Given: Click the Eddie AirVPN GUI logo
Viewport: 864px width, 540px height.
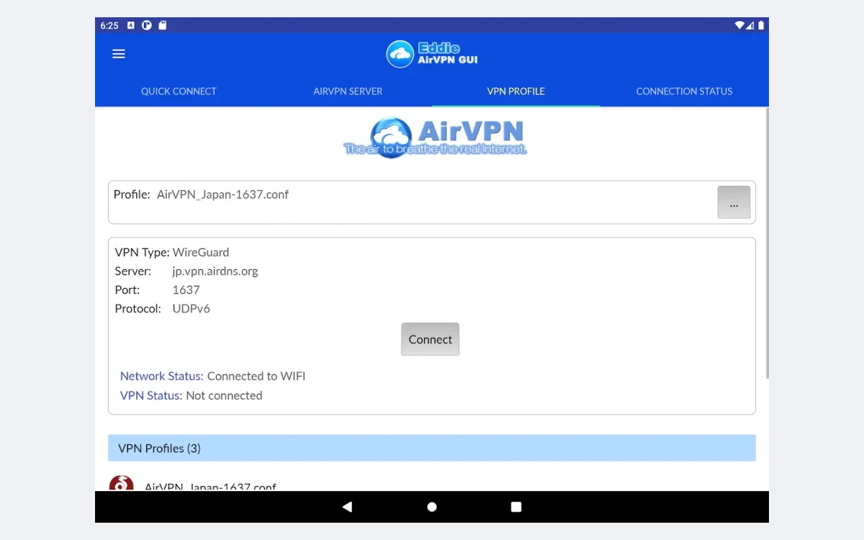Looking at the screenshot, I should (432, 54).
